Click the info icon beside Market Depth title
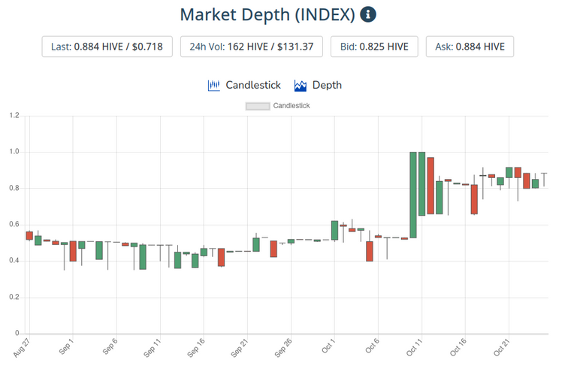 coord(368,15)
